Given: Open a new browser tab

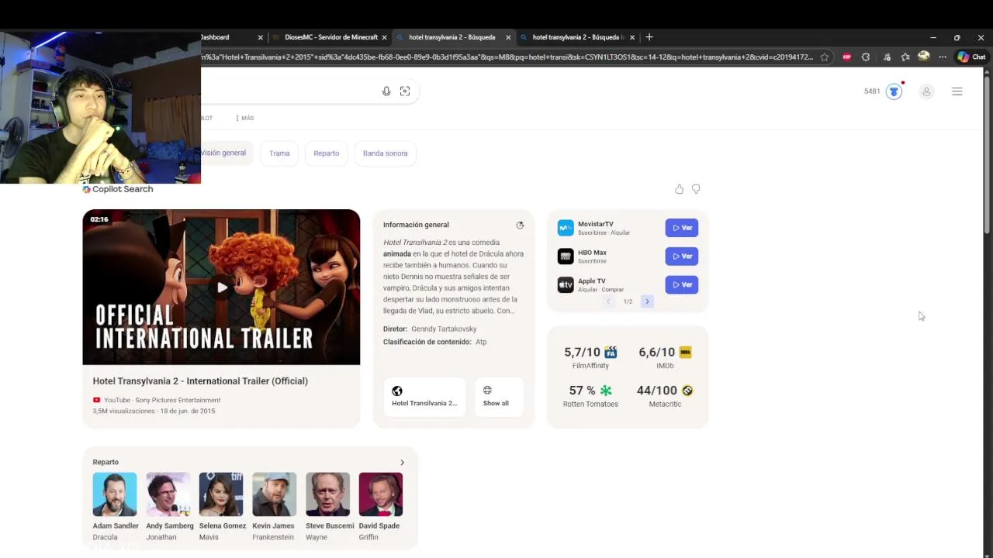Looking at the screenshot, I should pyautogui.click(x=649, y=37).
